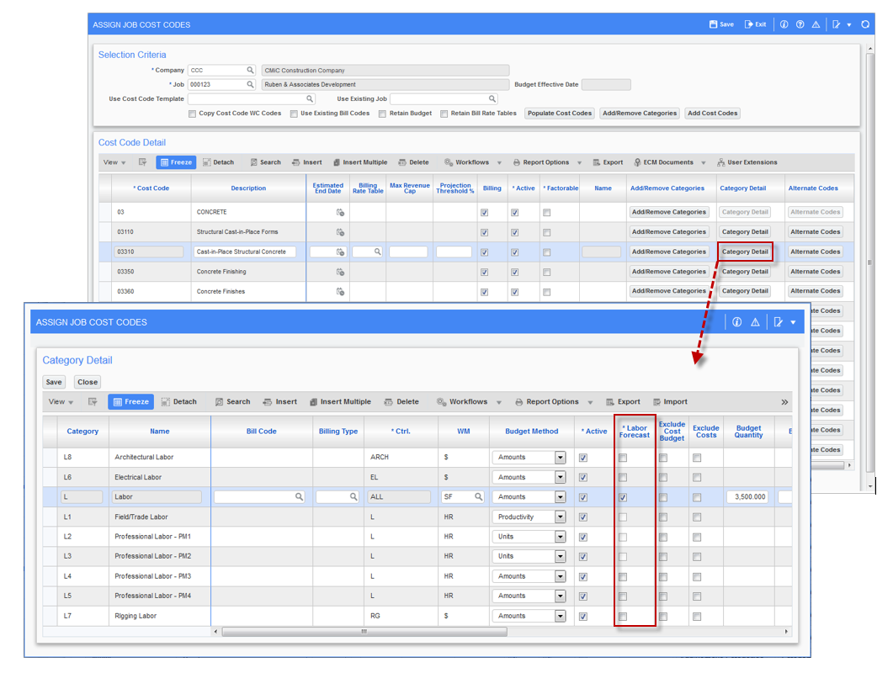Open the Budget Method dropdown for Professional Labor - PM1
893x673 pixels.
pyautogui.click(x=561, y=537)
